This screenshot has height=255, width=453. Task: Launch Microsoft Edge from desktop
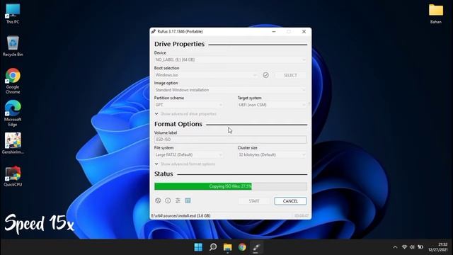pyautogui.click(x=13, y=113)
